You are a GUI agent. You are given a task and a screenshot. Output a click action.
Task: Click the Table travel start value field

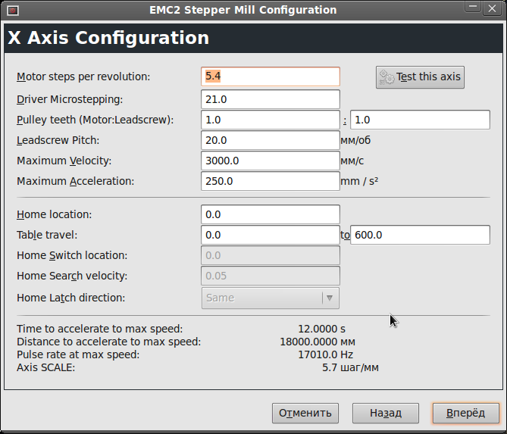click(x=271, y=235)
